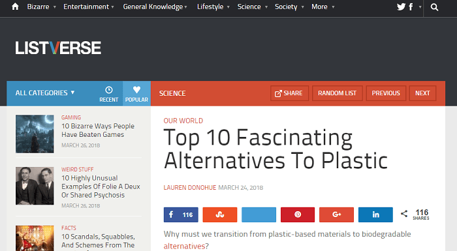The height and width of the screenshot is (251, 457).
Task: Open the Folie A Deux article link
Action: point(101,186)
